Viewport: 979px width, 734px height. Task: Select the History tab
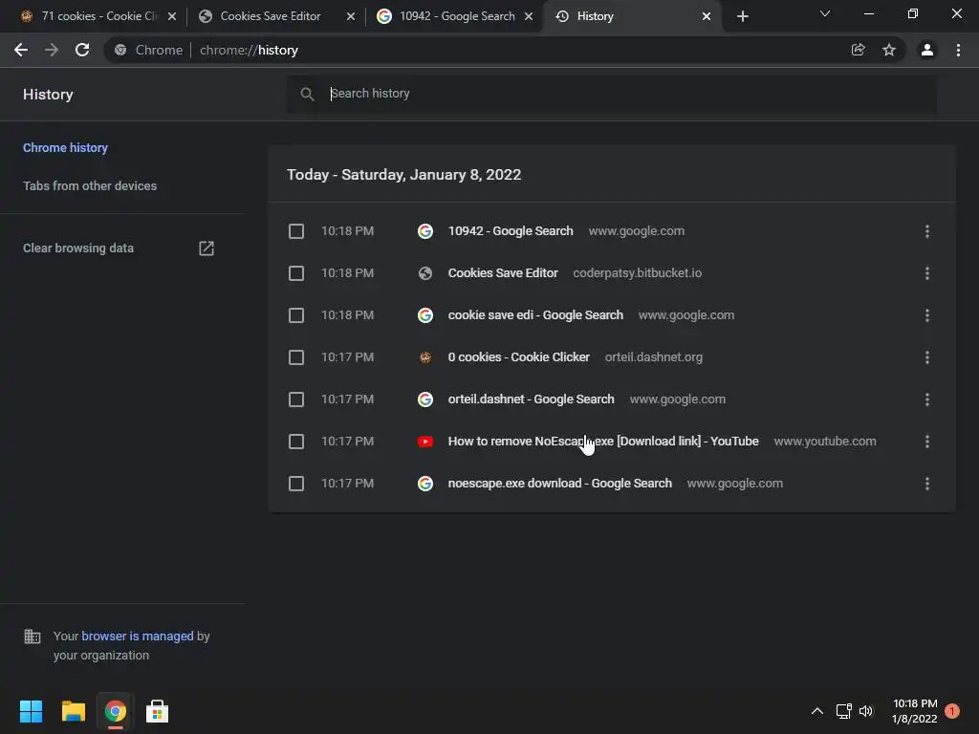[631, 16]
